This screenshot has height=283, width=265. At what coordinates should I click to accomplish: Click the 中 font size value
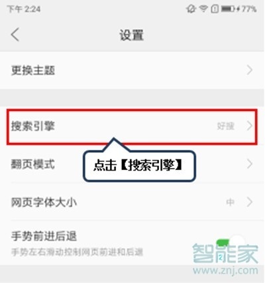[x=230, y=202]
